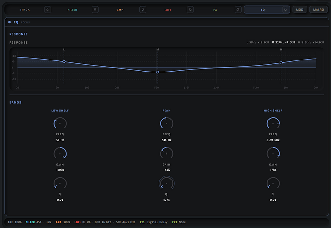Click the High Shelf FREQ knob
The image size is (331, 228).
click(273, 124)
